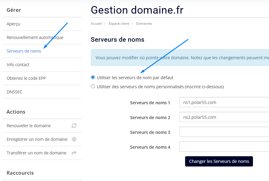Click the transfer arrow icon
The height and width of the screenshot is (181, 269).
(x=74, y=153)
